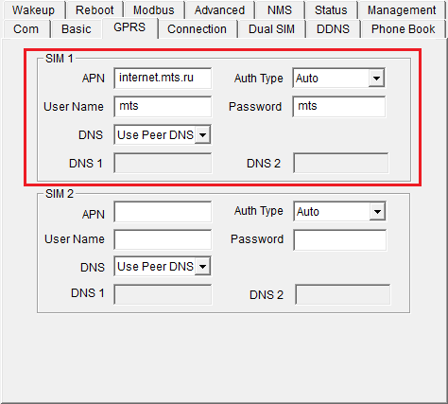Select the Com tab

pos(26,29)
